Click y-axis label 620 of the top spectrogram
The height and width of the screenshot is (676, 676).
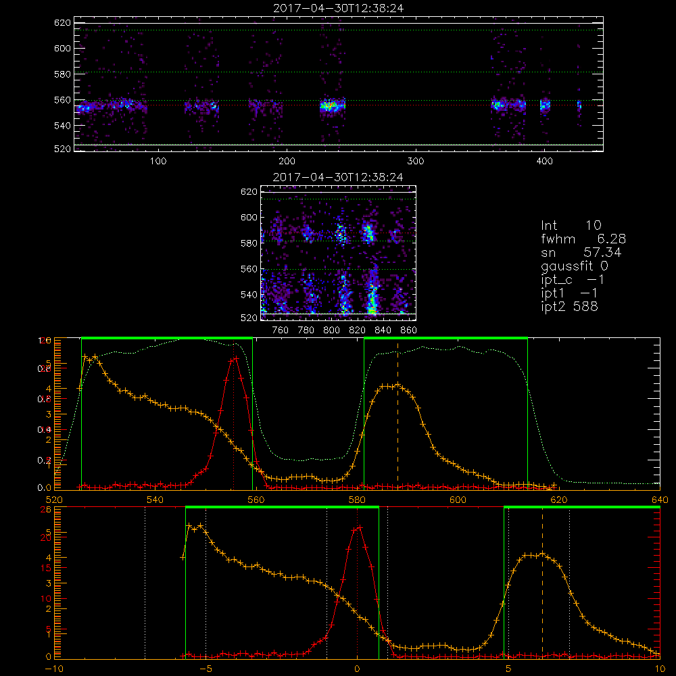click(62, 22)
